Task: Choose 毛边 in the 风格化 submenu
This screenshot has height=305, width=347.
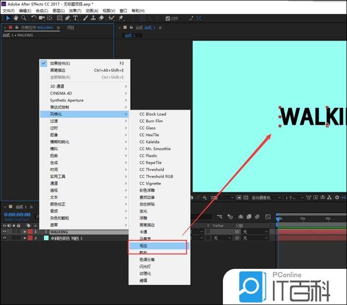Action: [x=159, y=246]
